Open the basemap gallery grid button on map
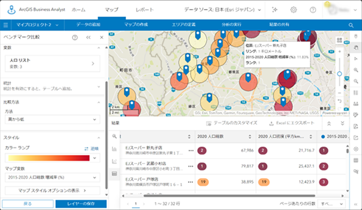The image size is (362, 210). click(339, 40)
